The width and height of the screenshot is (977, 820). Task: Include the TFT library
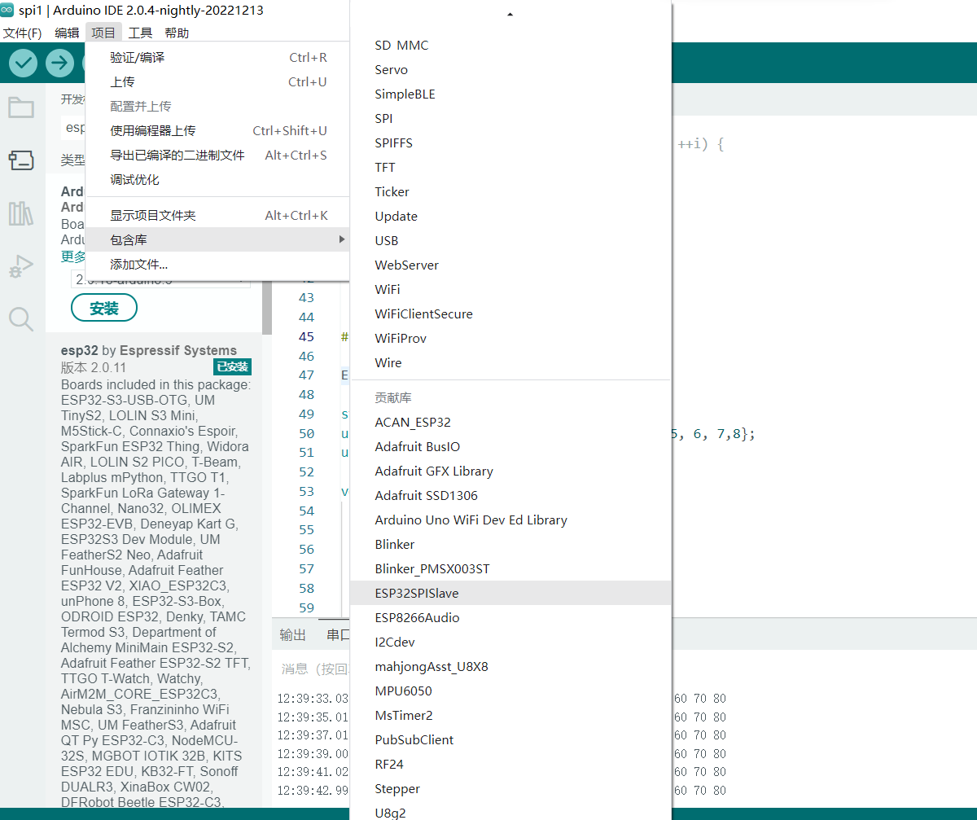[510, 168]
